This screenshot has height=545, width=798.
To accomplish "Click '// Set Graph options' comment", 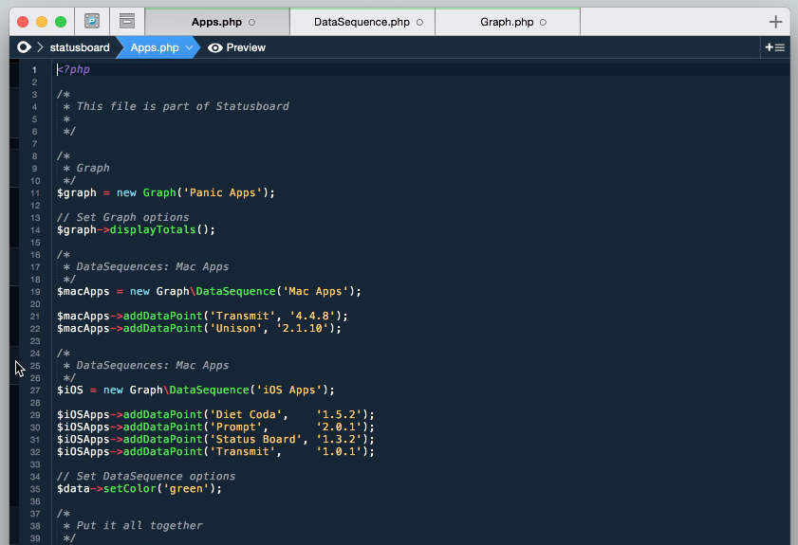I will (122, 218).
